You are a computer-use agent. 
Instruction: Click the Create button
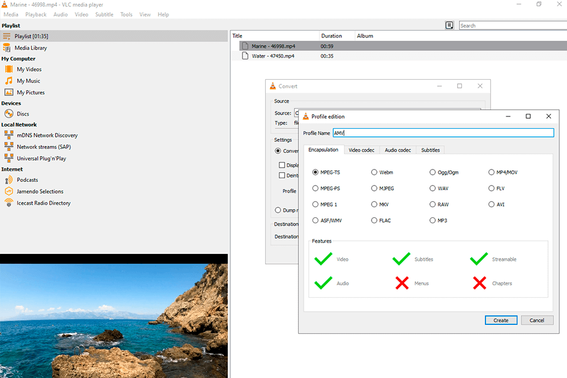pos(501,320)
